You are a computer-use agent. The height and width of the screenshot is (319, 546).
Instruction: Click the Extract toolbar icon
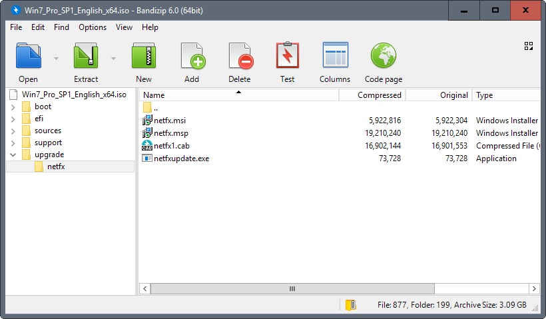tap(86, 55)
